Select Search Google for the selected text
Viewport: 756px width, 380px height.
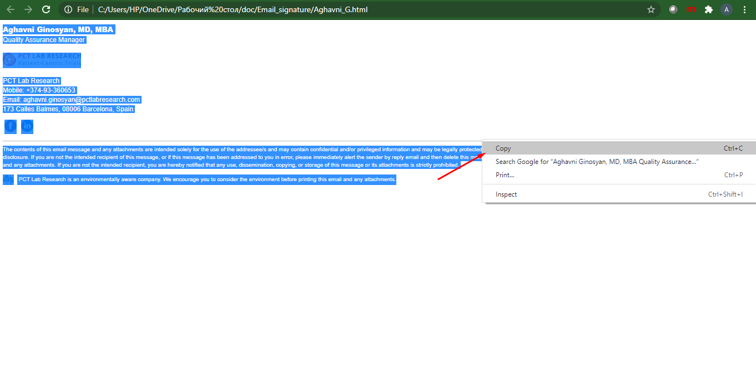(x=619, y=162)
